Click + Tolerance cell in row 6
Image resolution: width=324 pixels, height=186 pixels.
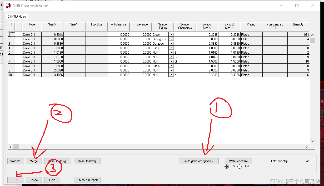(x=119, y=57)
